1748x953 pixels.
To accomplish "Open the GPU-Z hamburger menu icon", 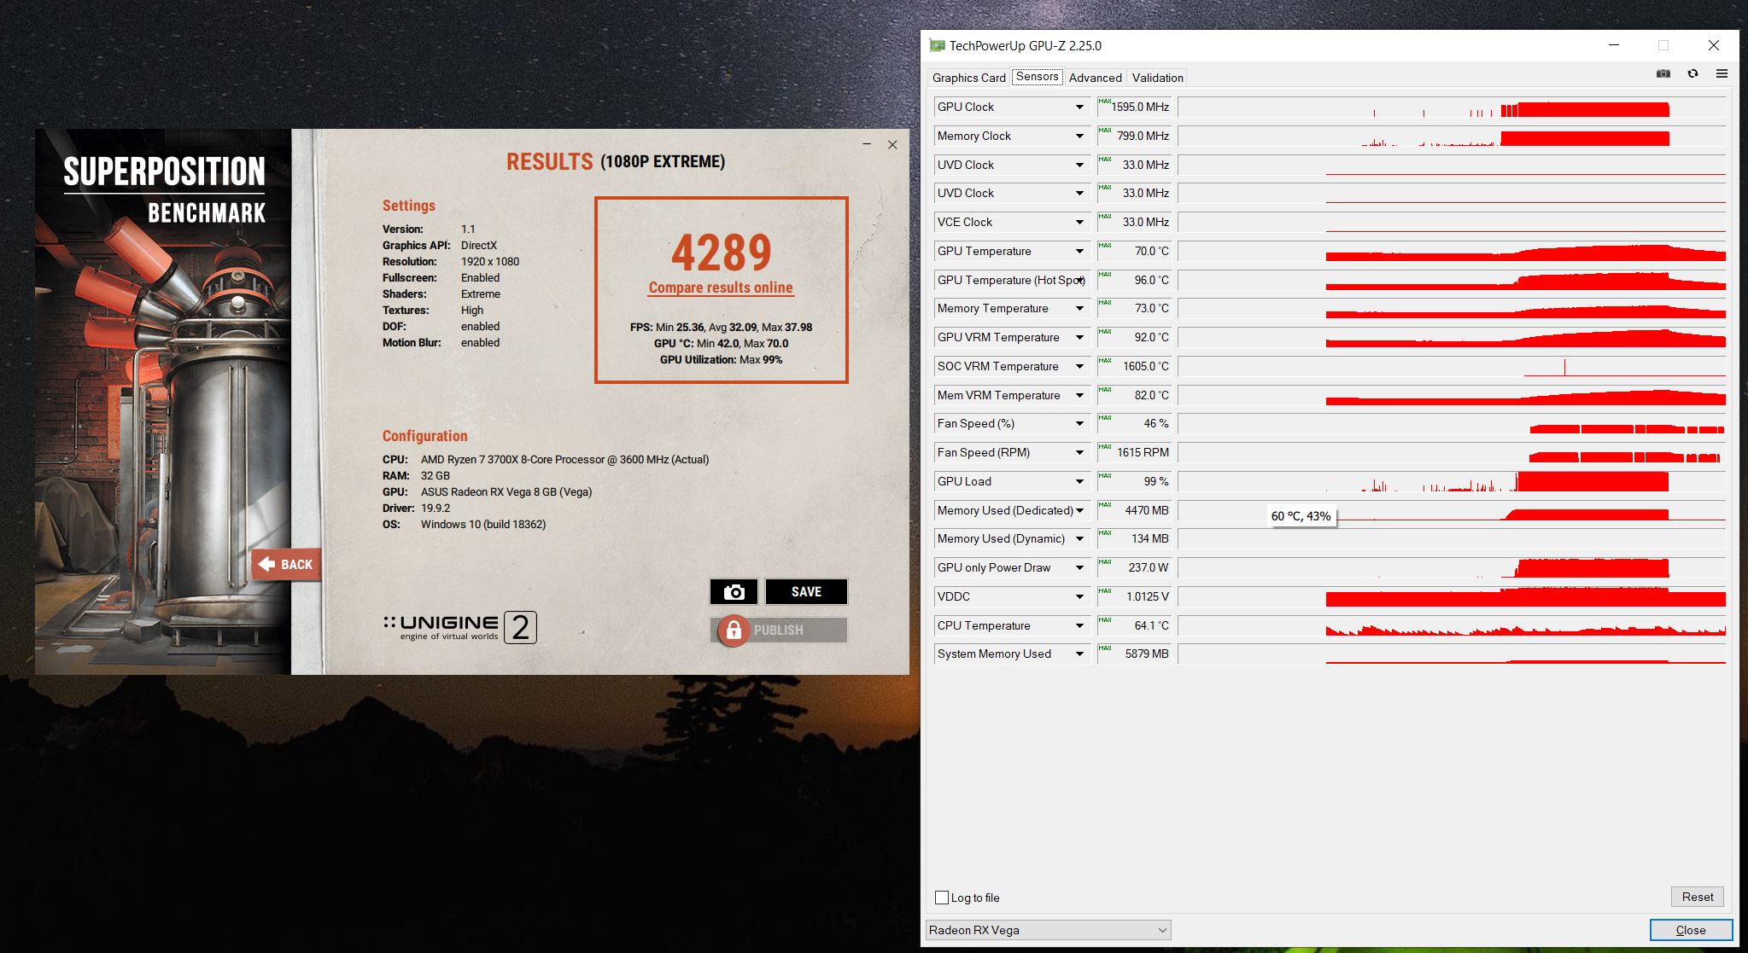I will (1722, 74).
